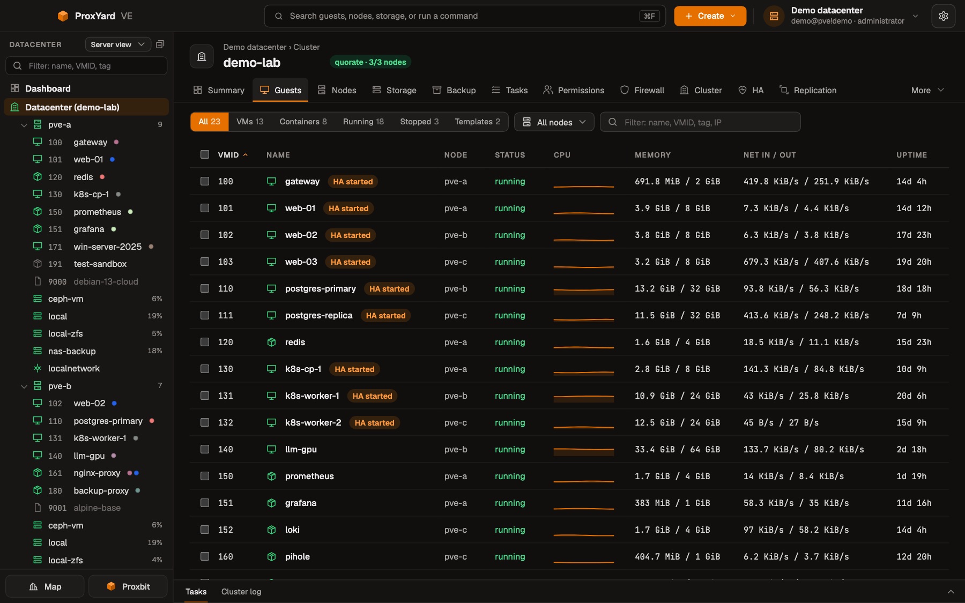
Task: Click the container icon in pihole row
Action: click(x=272, y=557)
